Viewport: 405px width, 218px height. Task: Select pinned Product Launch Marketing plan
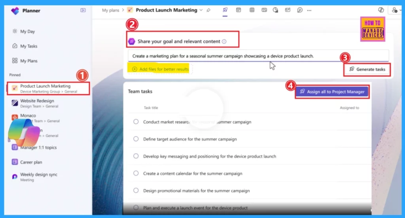coord(48,88)
